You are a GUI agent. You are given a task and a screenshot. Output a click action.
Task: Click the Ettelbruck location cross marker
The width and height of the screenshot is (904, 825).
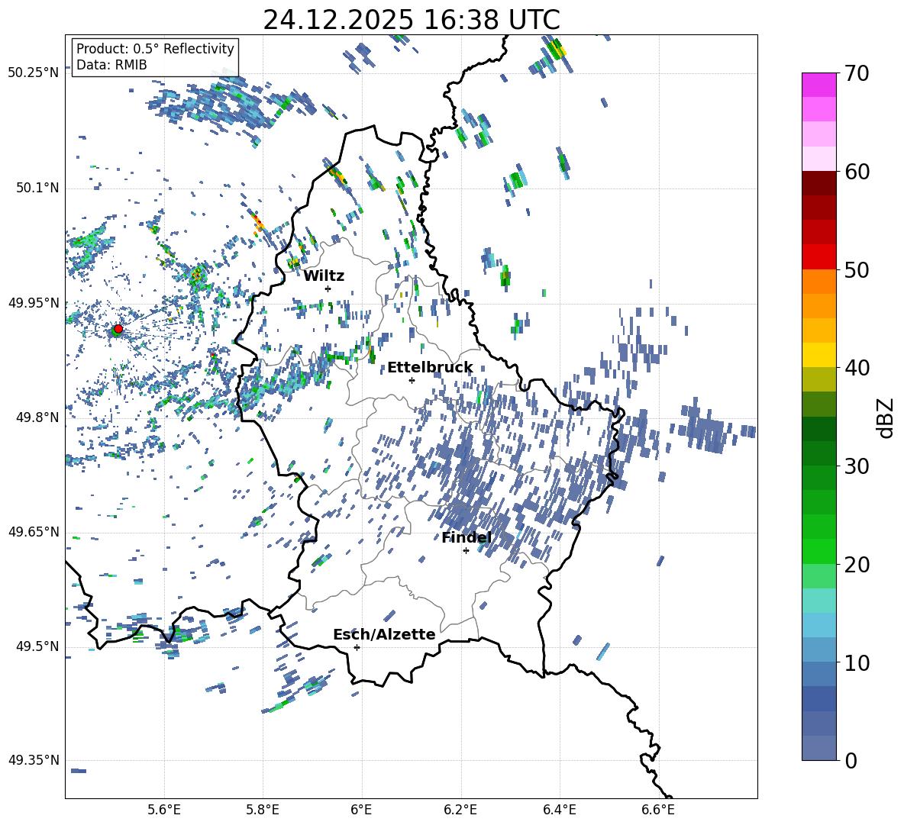point(412,380)
